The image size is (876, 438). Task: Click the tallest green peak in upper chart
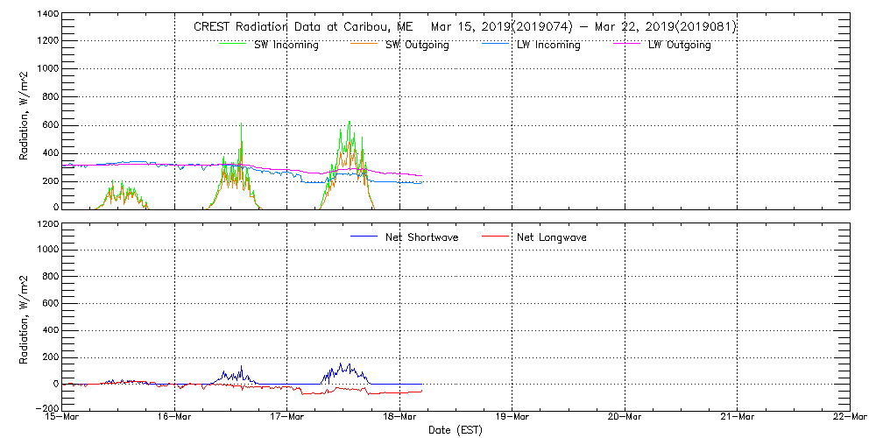coord(350,123)
